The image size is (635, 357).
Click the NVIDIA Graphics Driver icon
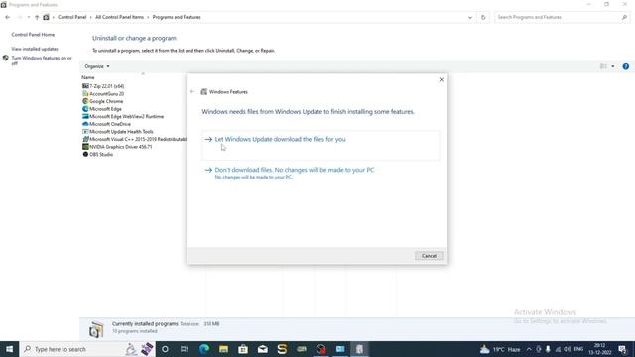pos(85,147)
